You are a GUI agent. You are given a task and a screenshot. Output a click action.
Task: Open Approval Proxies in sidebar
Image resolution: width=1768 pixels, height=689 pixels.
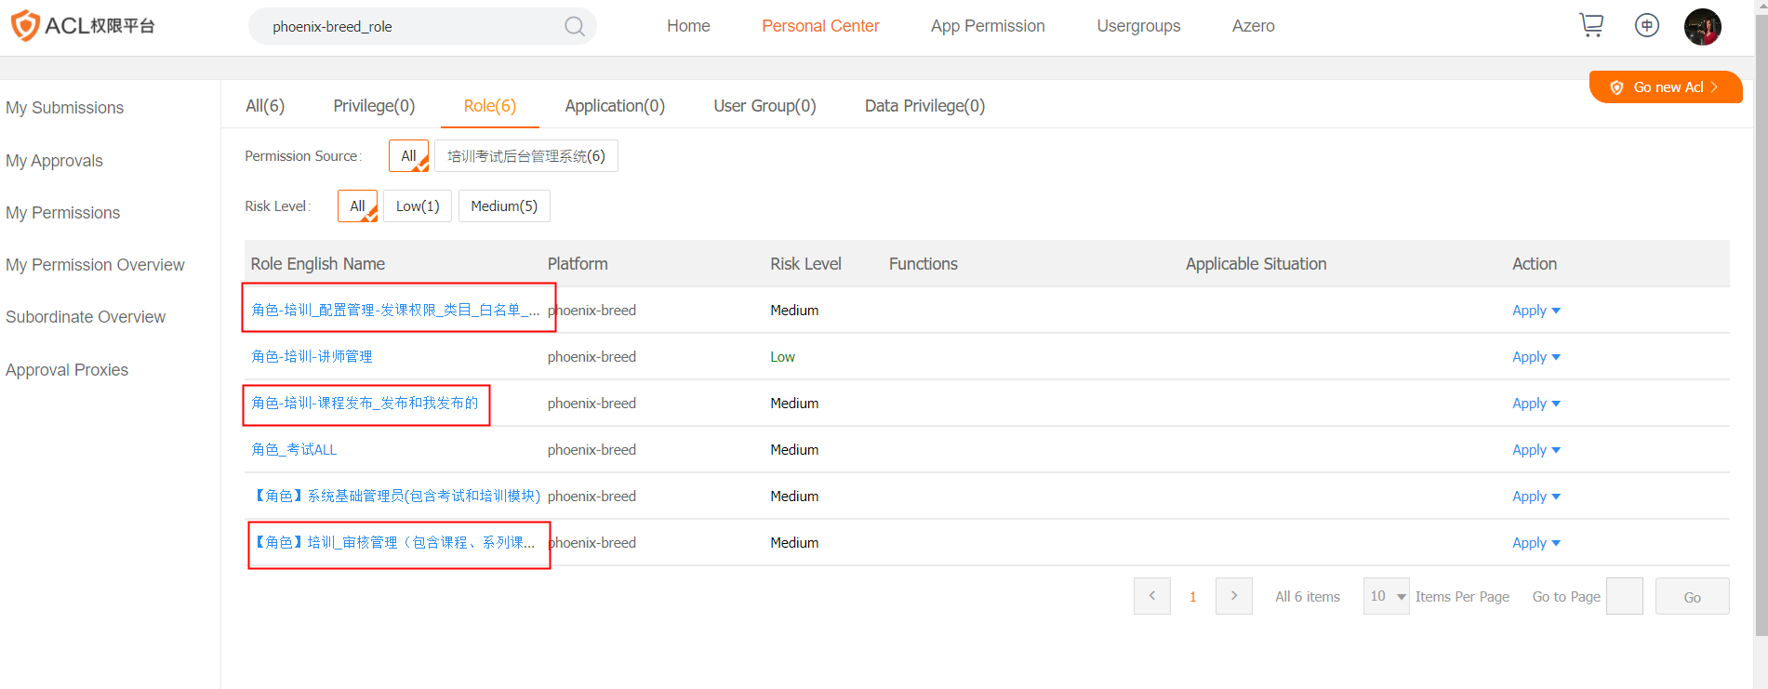[x=67, y=370]
